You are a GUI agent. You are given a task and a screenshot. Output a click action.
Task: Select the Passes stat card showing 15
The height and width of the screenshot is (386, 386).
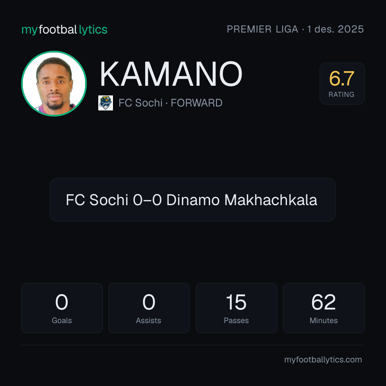point(236,308)
